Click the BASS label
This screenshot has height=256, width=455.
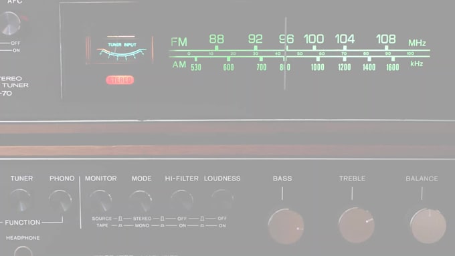click(282, 178)
